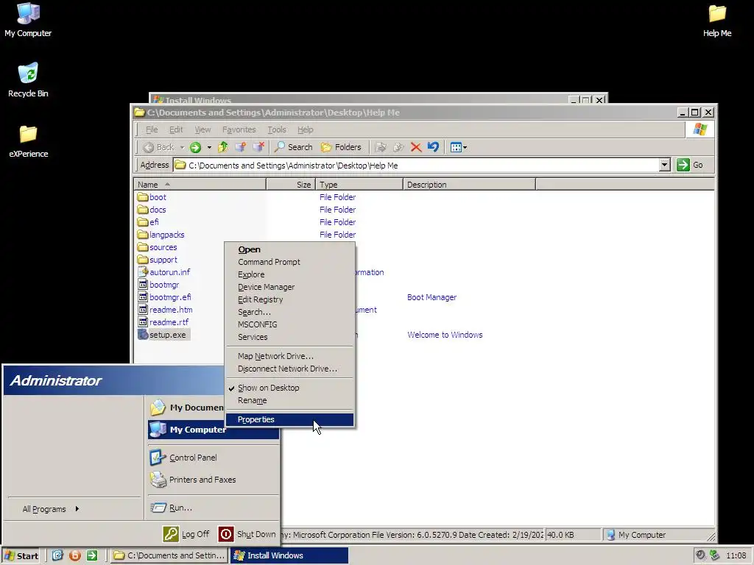This screenshot has height=565, width=754.
Task: Choose MSCONFIG in the context menu
Action: (x=289, y=324)
